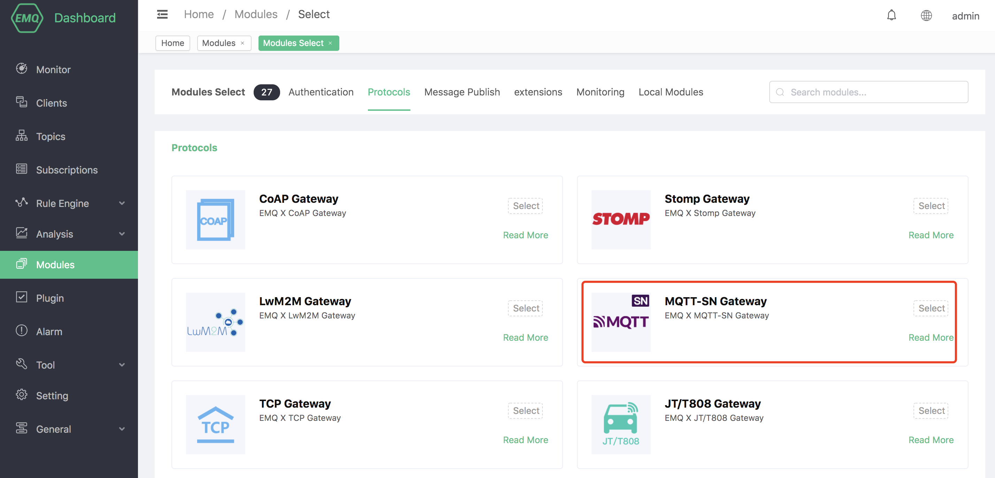
Task: Switch to the Monitoring tab
Action: point(600,92)
